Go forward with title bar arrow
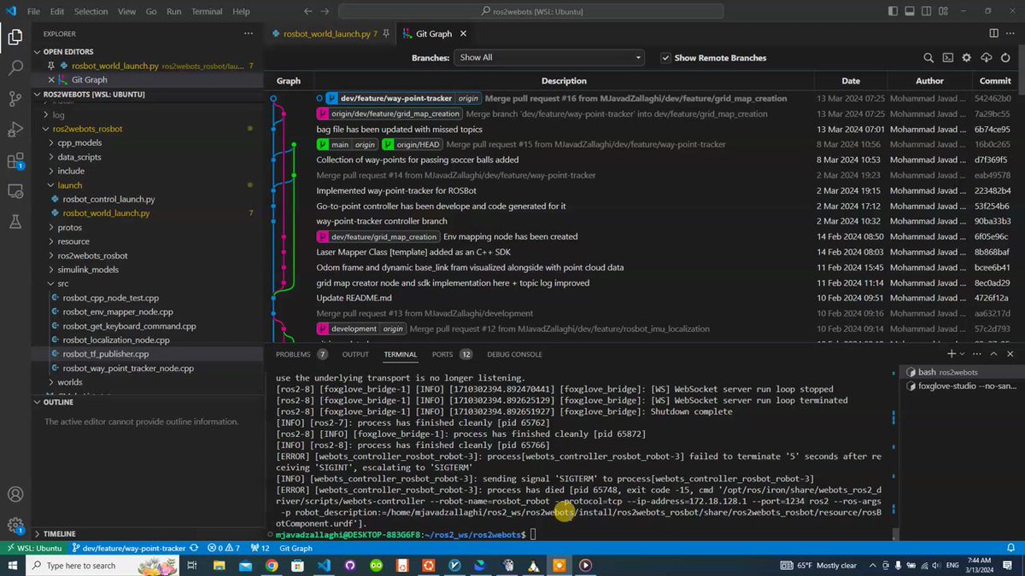Screen dimensions: 1025x576 tap(325, 12)
